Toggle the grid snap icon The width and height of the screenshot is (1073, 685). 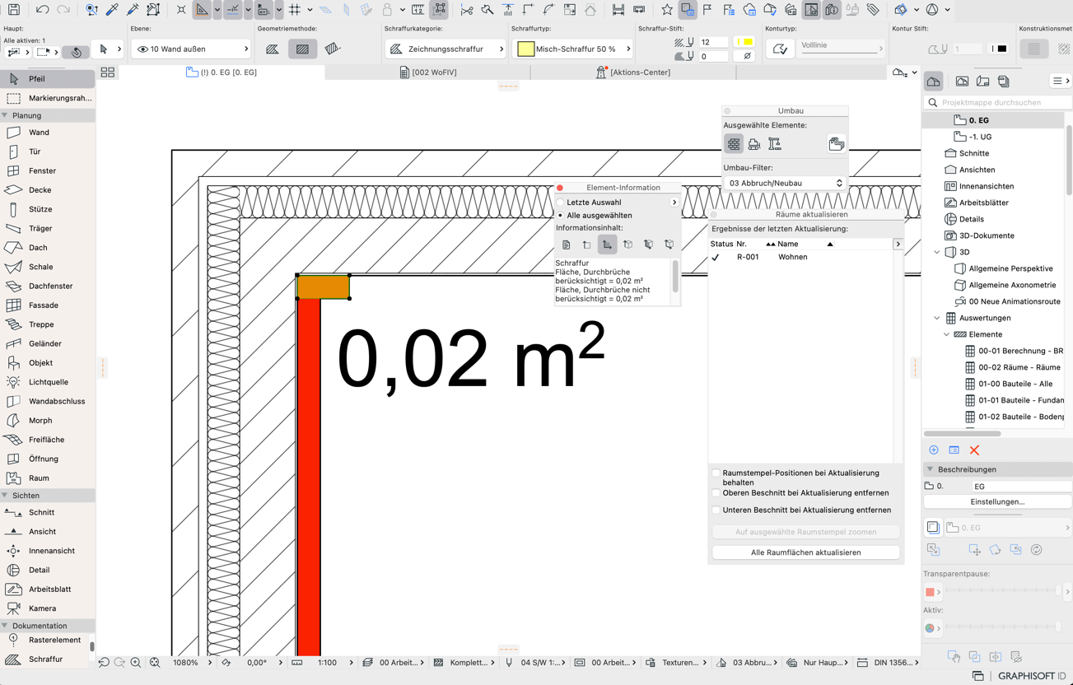[294, 10]
